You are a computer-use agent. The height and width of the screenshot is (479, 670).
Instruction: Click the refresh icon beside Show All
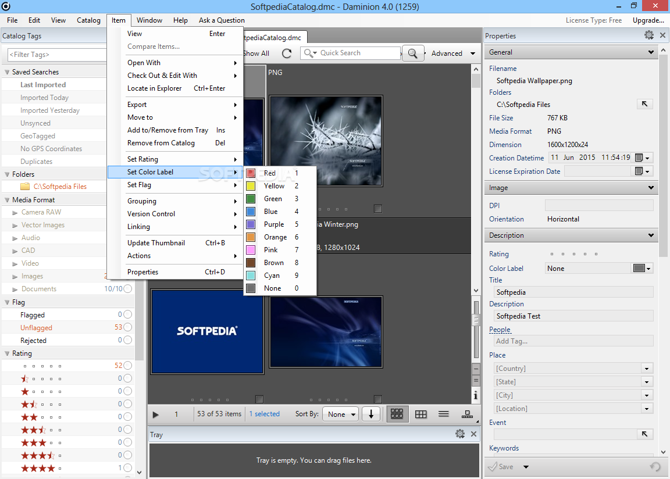tap(287, 53)
